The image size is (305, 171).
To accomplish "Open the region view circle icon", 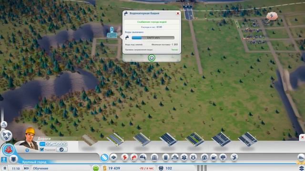I will [6, 135].
